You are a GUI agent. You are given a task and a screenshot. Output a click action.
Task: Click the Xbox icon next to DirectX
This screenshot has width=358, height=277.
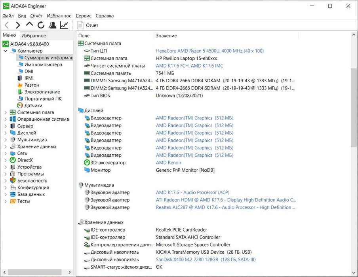[x=13, y=160]
